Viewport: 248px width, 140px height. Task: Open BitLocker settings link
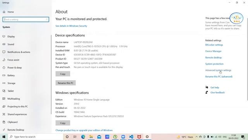pyautogui.click(x=214, y=45)
